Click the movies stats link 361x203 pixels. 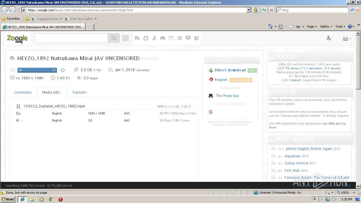tap(336, 68)
